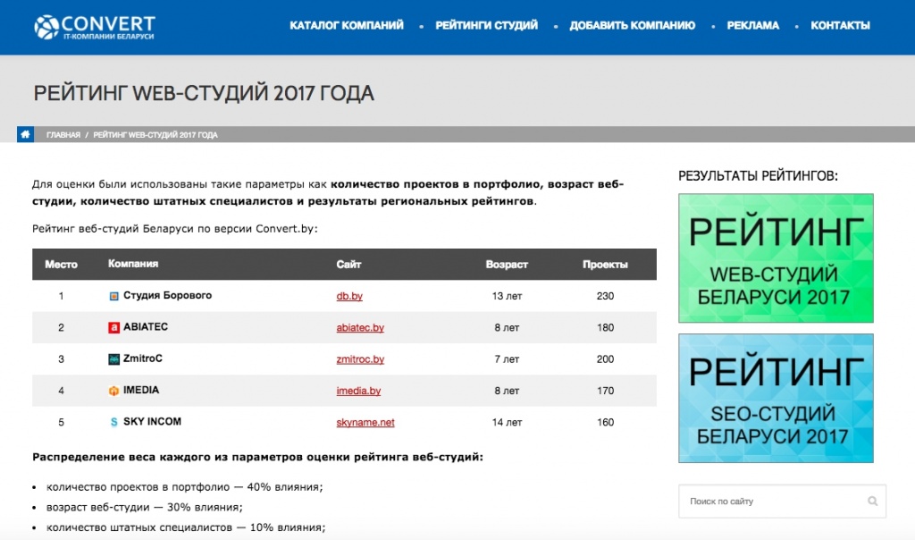The image size is (915, 540).
Task: Select the IMEDIA company name
Action: (x=141, y=390)
